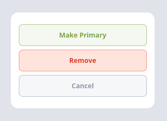This screenshot has width=167, height=121.
Task: Select the green Make Primary option
Action: pyautogui.click(x=83, y=35)
